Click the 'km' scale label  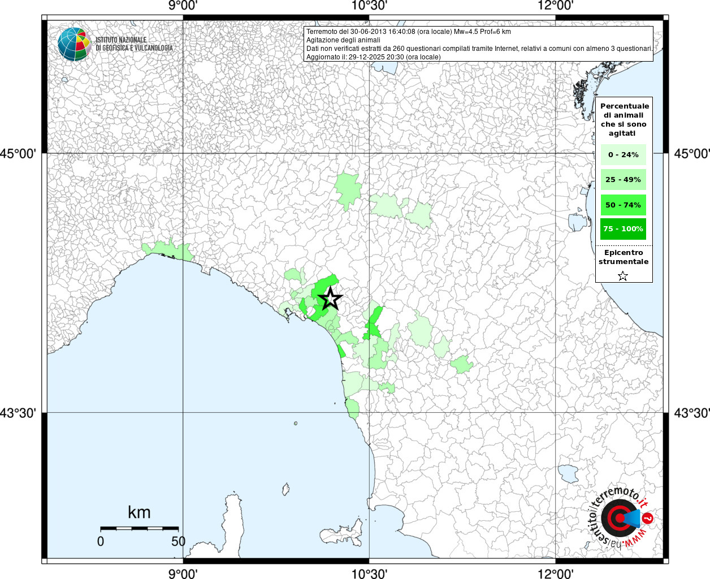pos(139,512)
